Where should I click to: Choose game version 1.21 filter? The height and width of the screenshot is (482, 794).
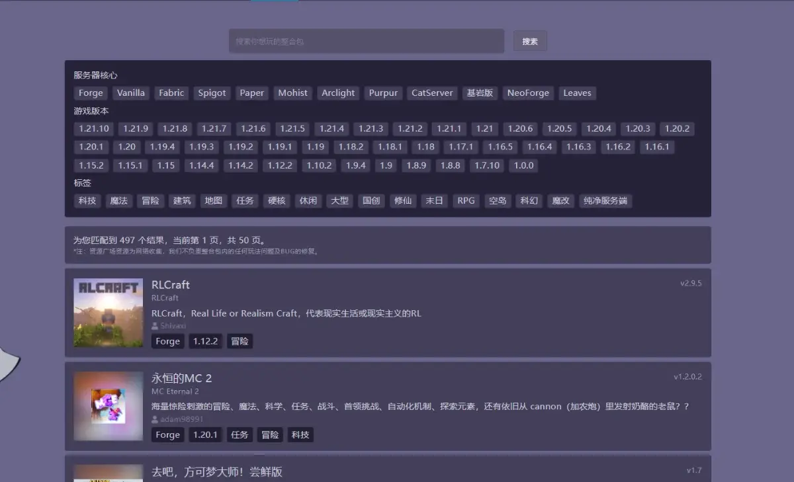pyautogui.click(x=484, y=129)
